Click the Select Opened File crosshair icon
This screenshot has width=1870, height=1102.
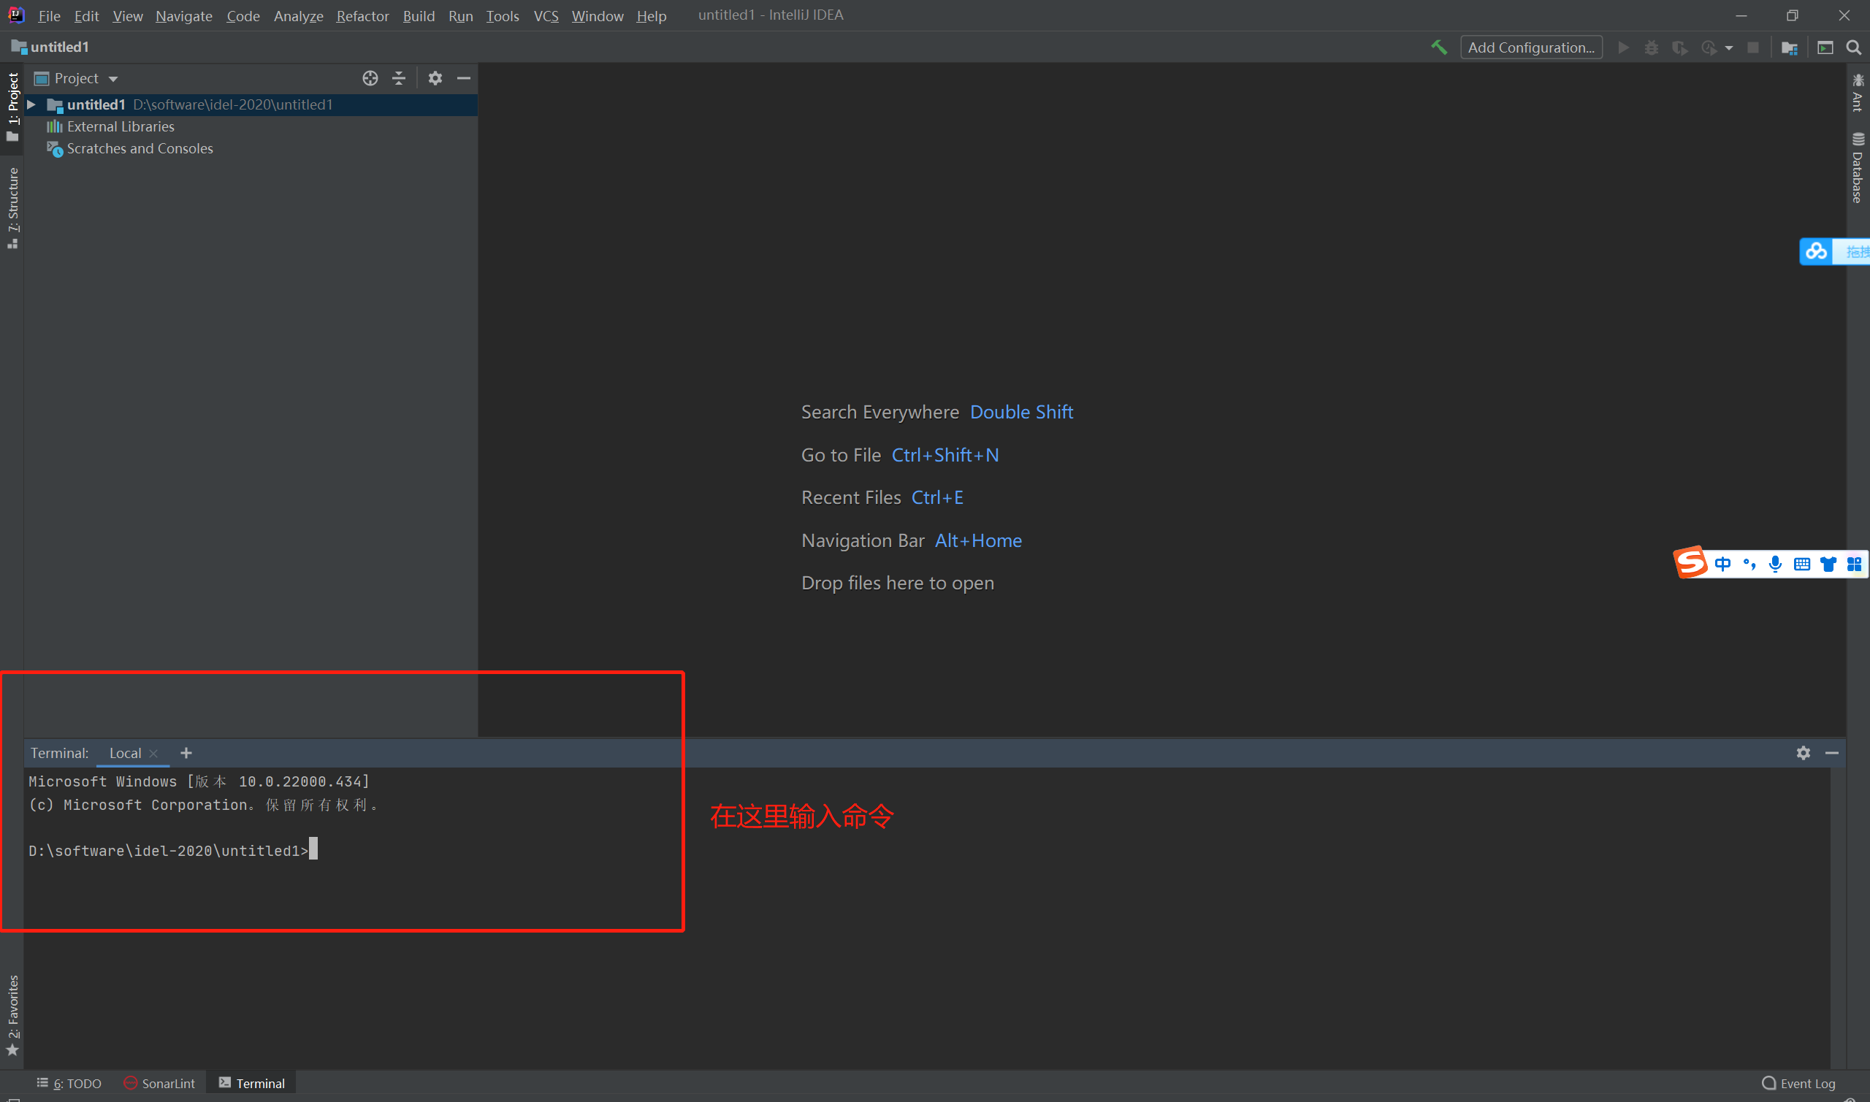[370, 78]
